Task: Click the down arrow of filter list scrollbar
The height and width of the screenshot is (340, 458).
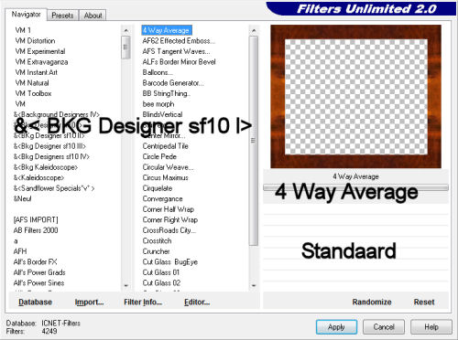Action: click(x=254, y=285)
